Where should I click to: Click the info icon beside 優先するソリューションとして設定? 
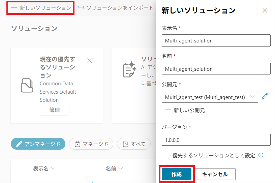pyautogui.click(x=261, y=155)
